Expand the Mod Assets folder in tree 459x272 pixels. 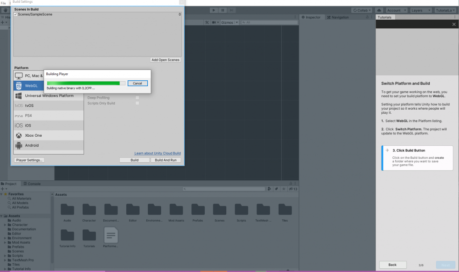click(x=5, y=243)
